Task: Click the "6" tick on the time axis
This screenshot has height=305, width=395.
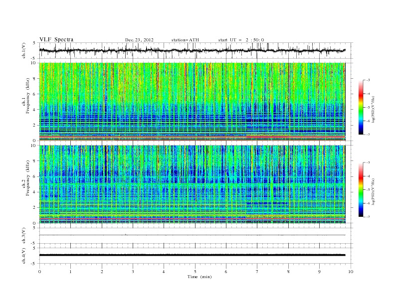Action: 226,272
